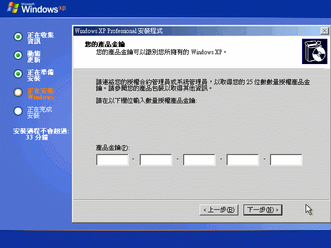Click the 動態更新 step indicator
Screen dimensions: 331x248
pyautogui.click(x=18, y=55)
